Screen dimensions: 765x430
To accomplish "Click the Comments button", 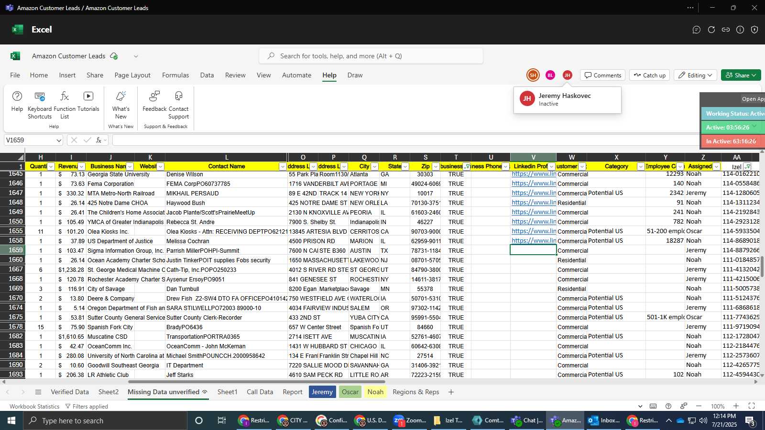I will tap(602, 75).
